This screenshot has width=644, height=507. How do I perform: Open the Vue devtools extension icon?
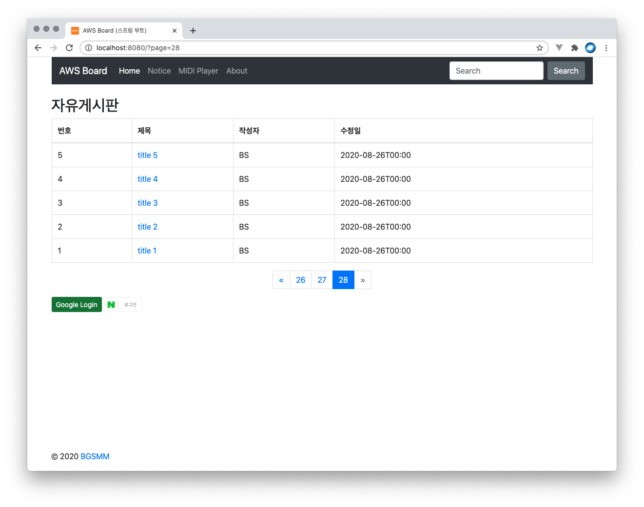click(x=559, y=48)
